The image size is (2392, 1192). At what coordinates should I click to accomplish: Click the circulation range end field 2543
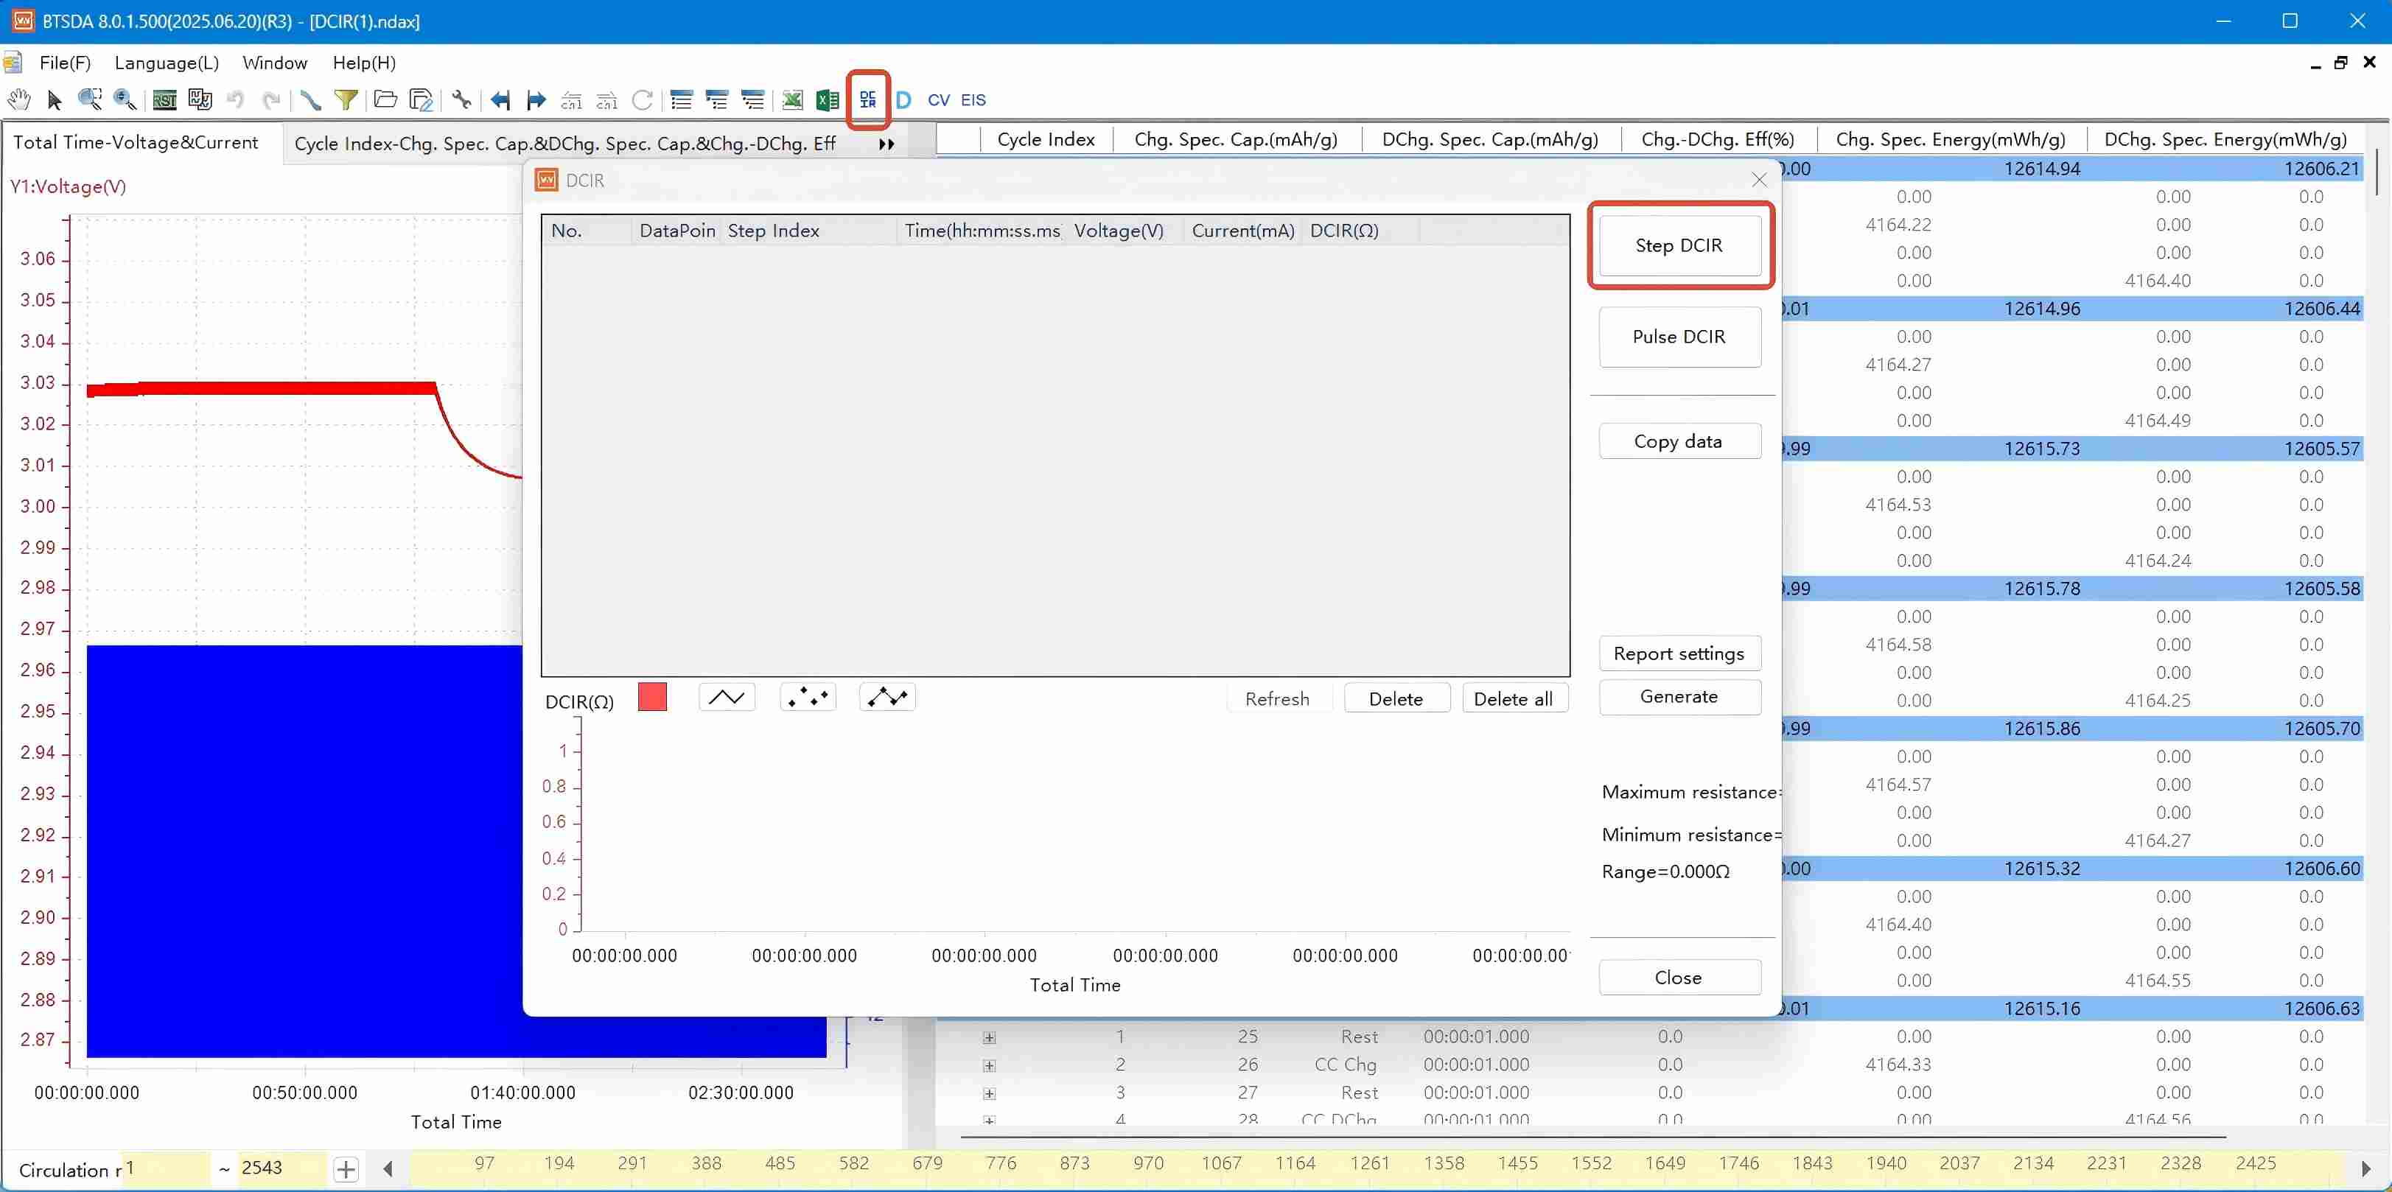[x=282, y=1168]
